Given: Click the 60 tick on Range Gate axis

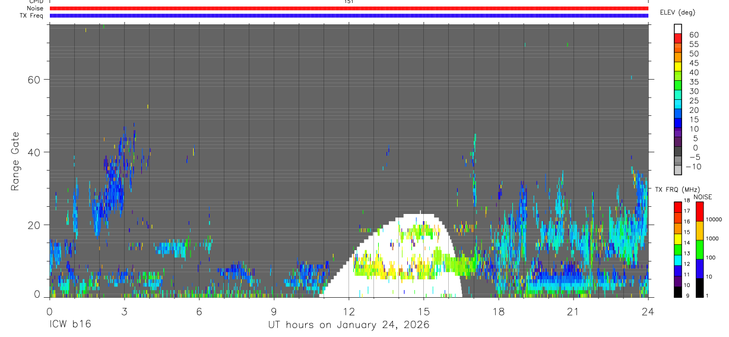Looking at the screenshot, I should (34, 79).
